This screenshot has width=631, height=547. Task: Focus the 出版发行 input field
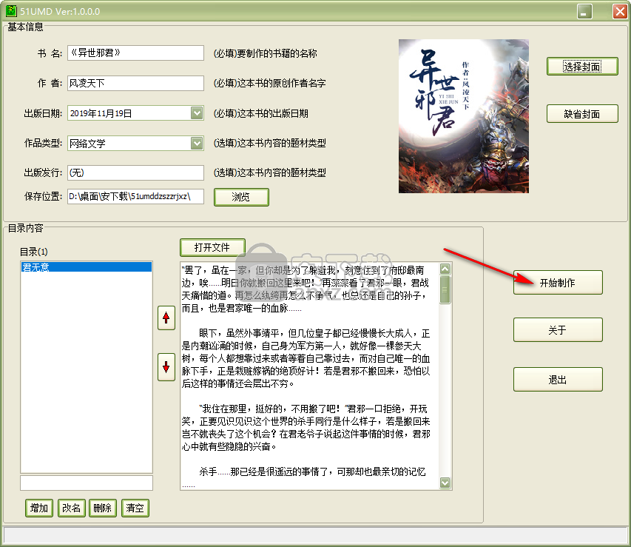135,172
